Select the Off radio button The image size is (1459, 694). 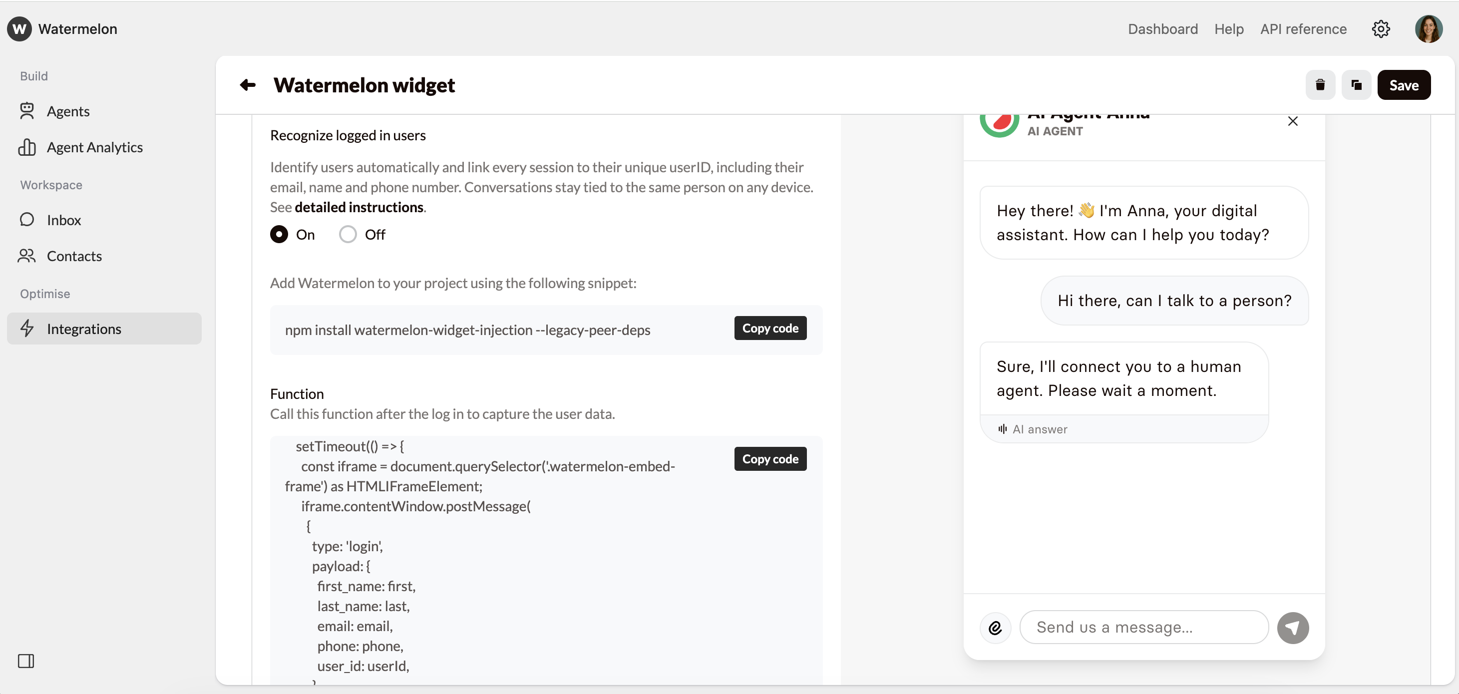348,235
